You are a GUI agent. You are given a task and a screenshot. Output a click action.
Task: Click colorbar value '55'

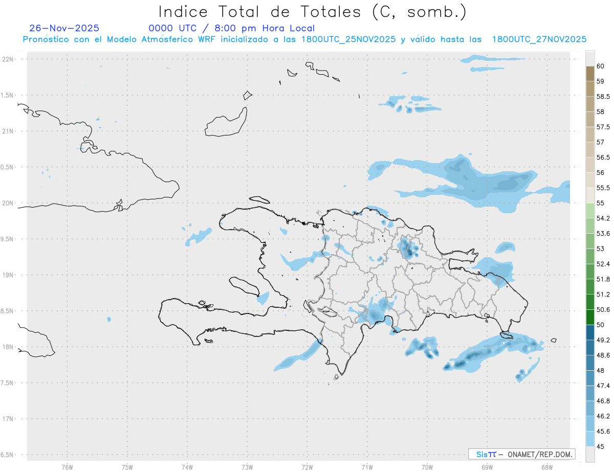(601, 203)
